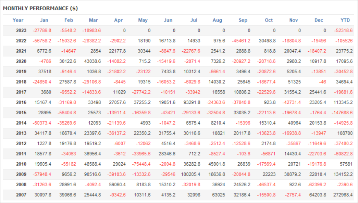358x203 pixels.
Task: Select the 2021 row label
Action: [21, 51]
